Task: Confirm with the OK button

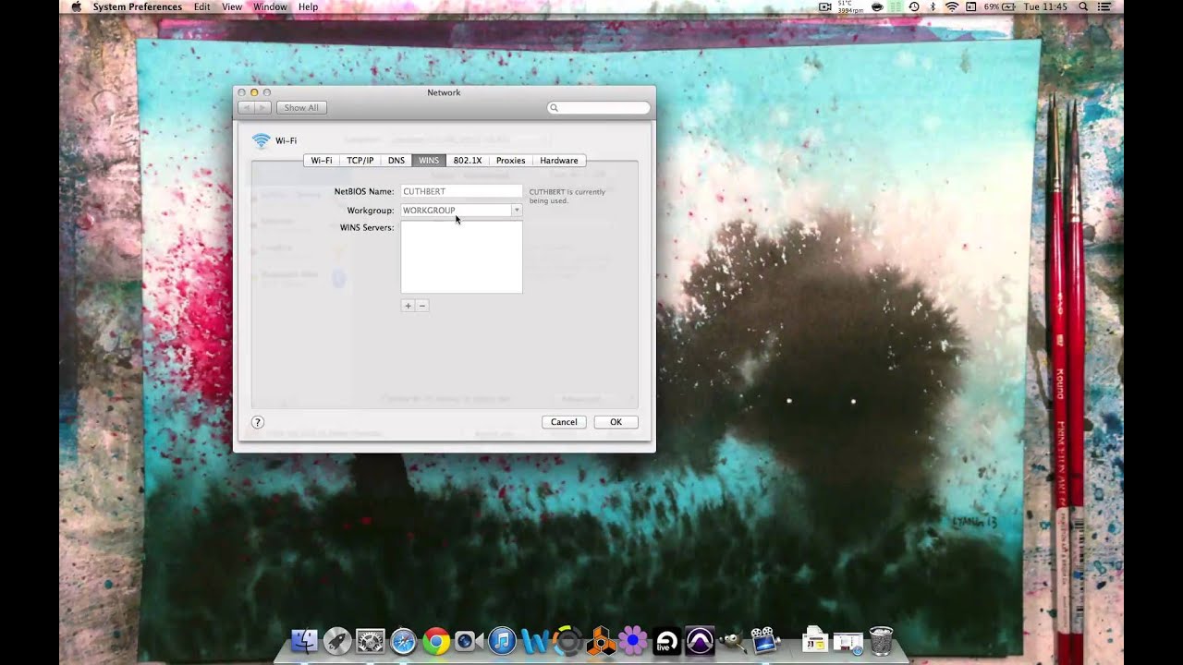Action: (616, 422)
